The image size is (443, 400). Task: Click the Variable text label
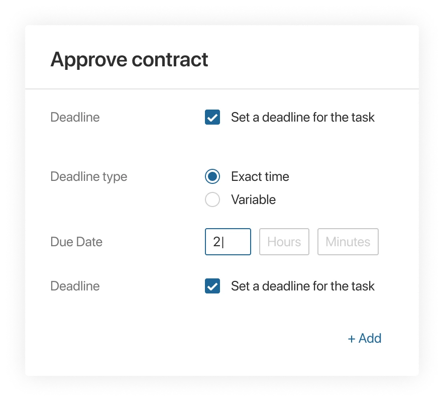click(253, 199)
